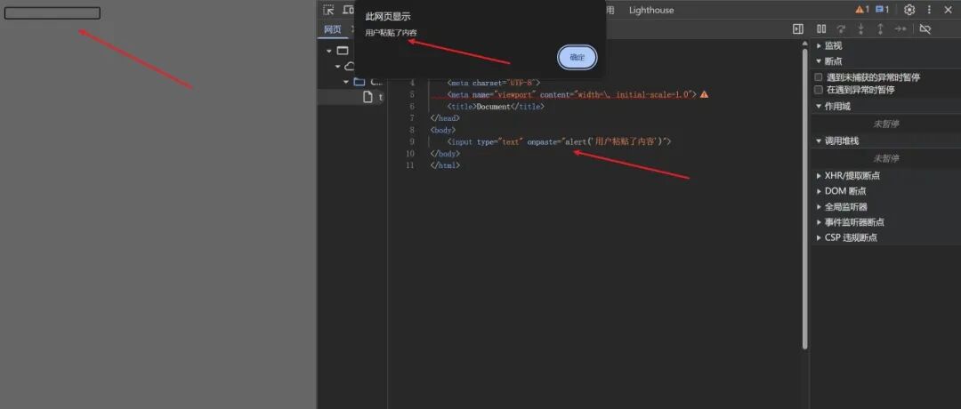Activate the inspect element picker icon
961x409 pixels.
[328, 10]
